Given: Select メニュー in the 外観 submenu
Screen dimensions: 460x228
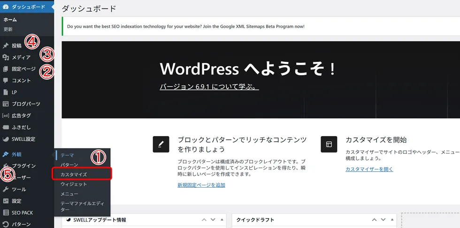Looking at the screenshot, I should (69, 194).
